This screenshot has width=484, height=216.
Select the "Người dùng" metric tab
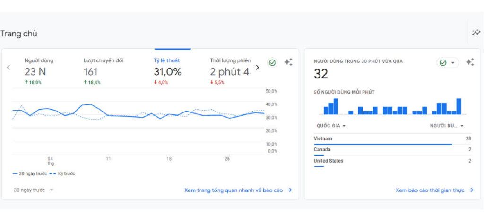pos(39,70)
